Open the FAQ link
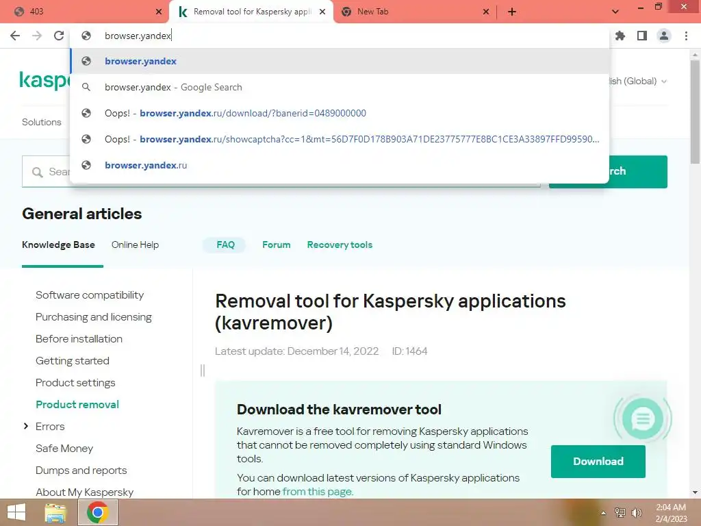701x526 pixels. pos(225,245)
